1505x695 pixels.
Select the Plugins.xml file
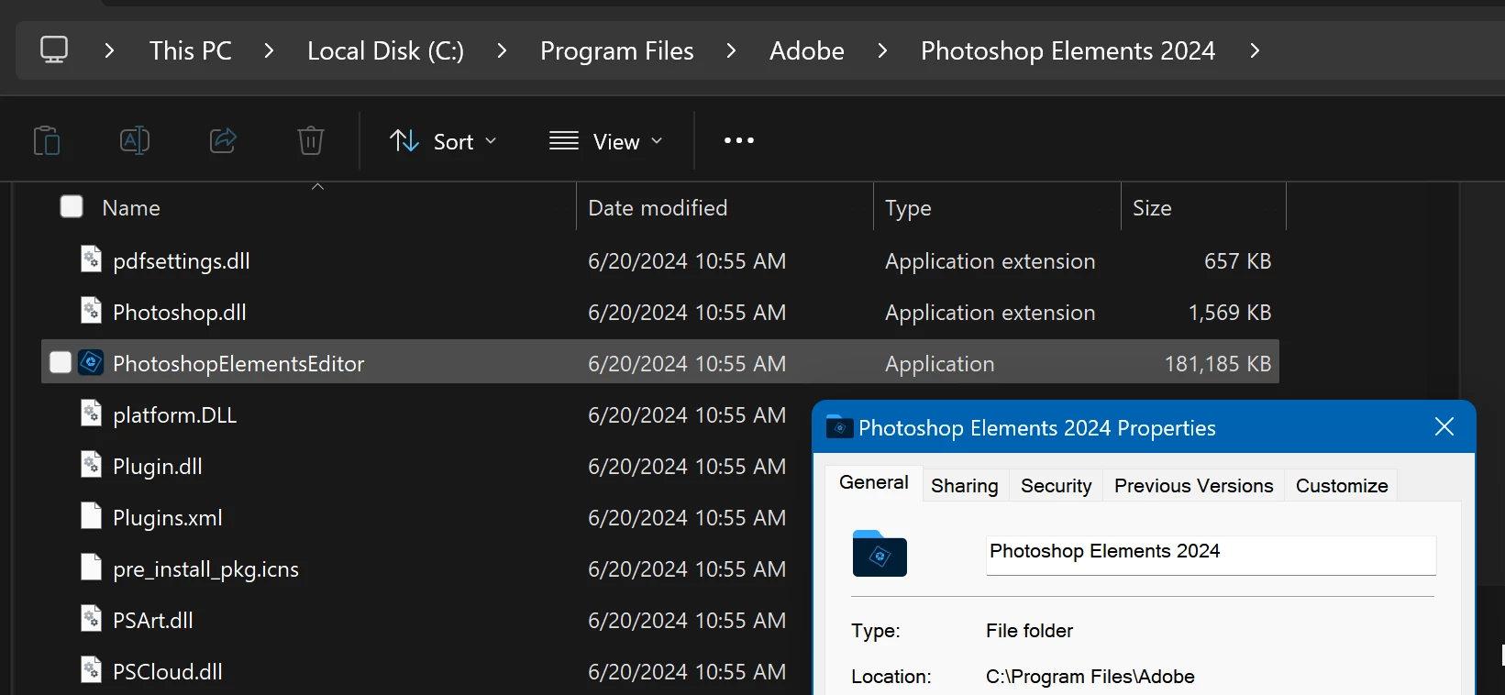[168, 518]
